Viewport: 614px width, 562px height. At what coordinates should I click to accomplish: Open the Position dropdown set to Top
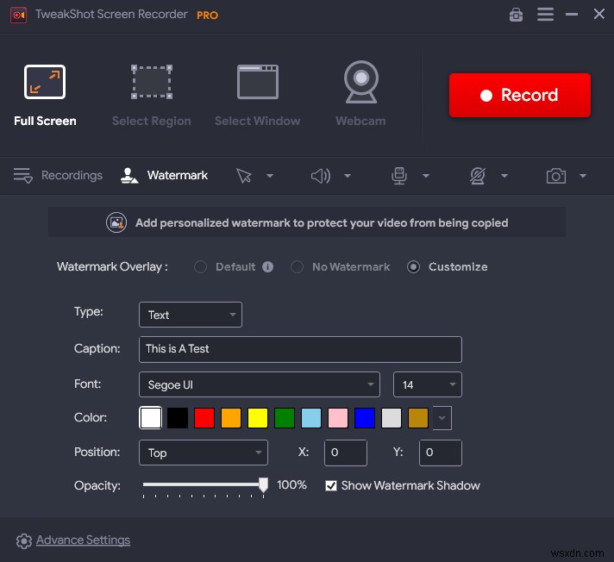coord(204,453)
